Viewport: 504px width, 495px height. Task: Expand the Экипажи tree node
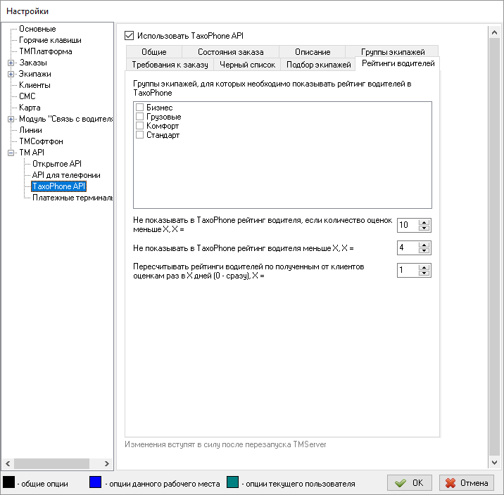pos(11,74)
